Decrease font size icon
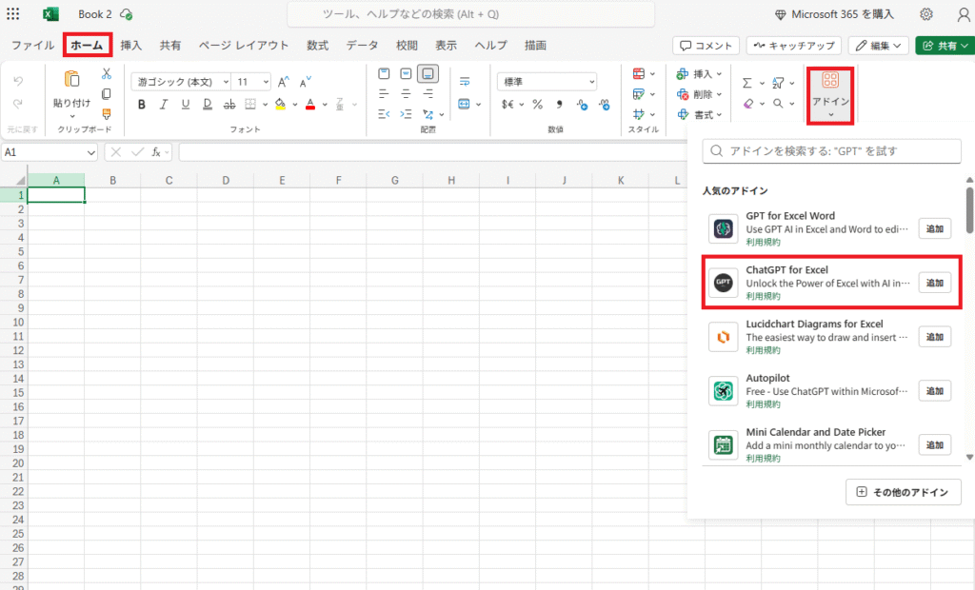Image resolution: width=975 pixels, height=590 pixels. tap(305, 82)
